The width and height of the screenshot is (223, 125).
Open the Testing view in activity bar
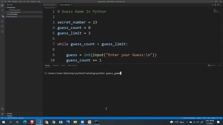coord(2,32)
